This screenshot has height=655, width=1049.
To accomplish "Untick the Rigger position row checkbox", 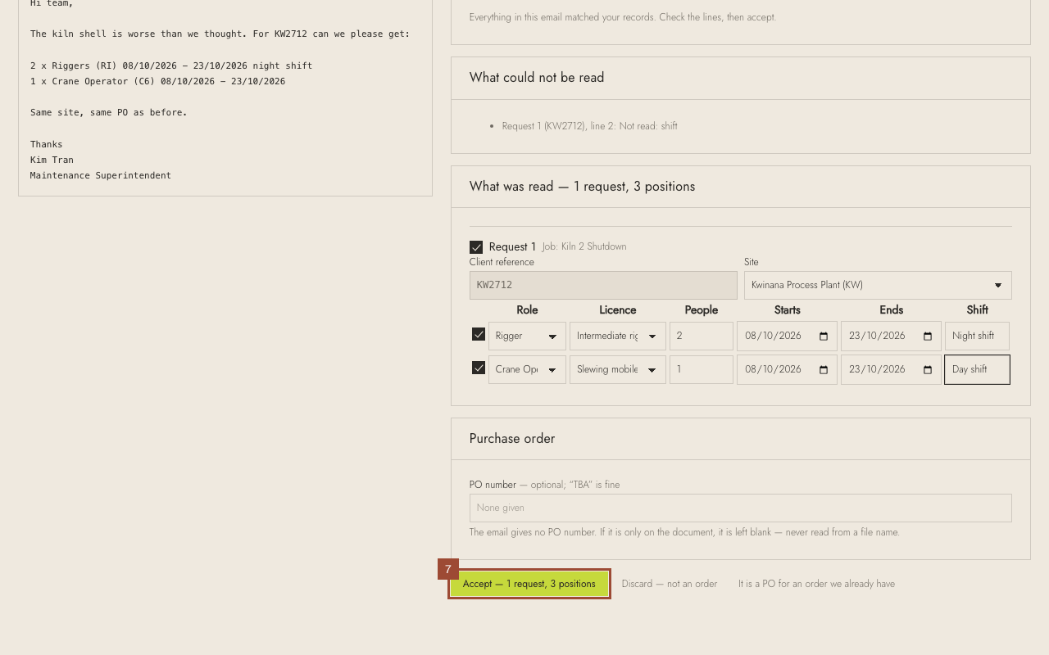I will pos(479,334).
